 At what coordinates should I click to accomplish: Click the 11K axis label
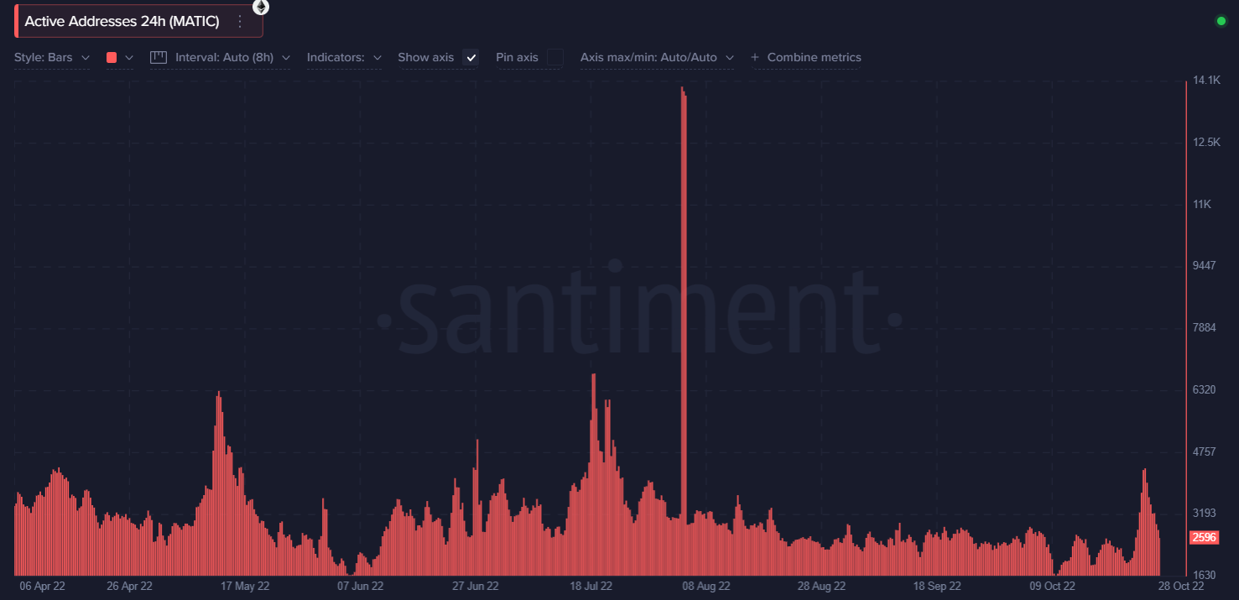pos(1203,204)
